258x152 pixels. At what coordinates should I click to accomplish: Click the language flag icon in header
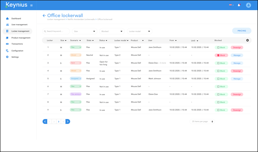point(230,5)
